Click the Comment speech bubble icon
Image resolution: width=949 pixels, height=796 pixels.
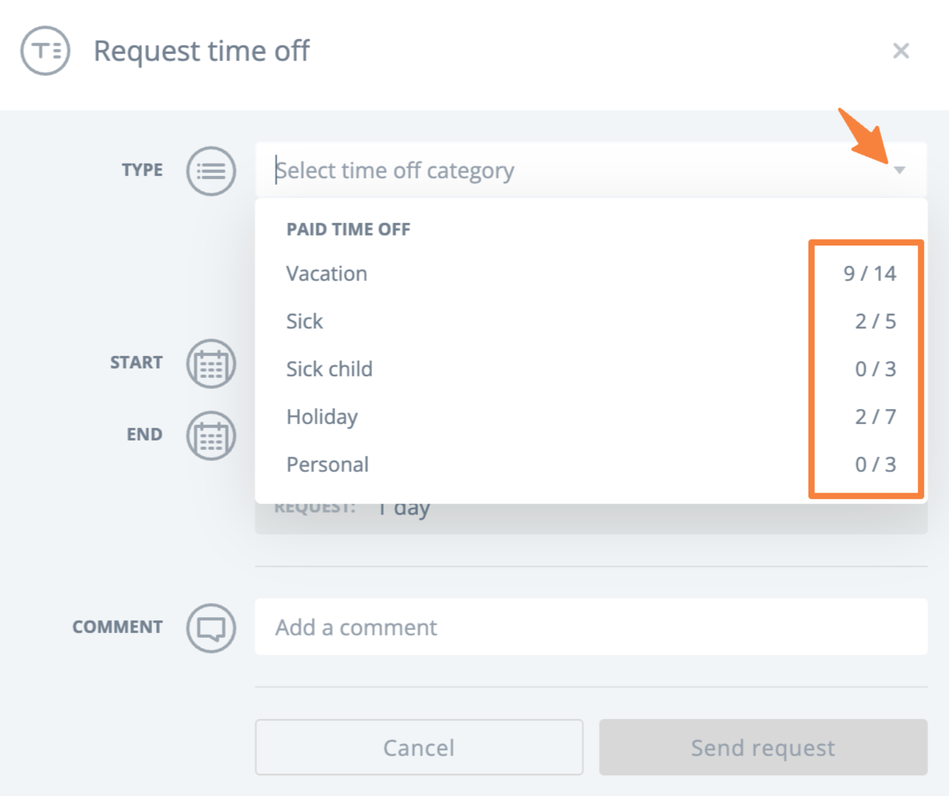tap(211, 628)
